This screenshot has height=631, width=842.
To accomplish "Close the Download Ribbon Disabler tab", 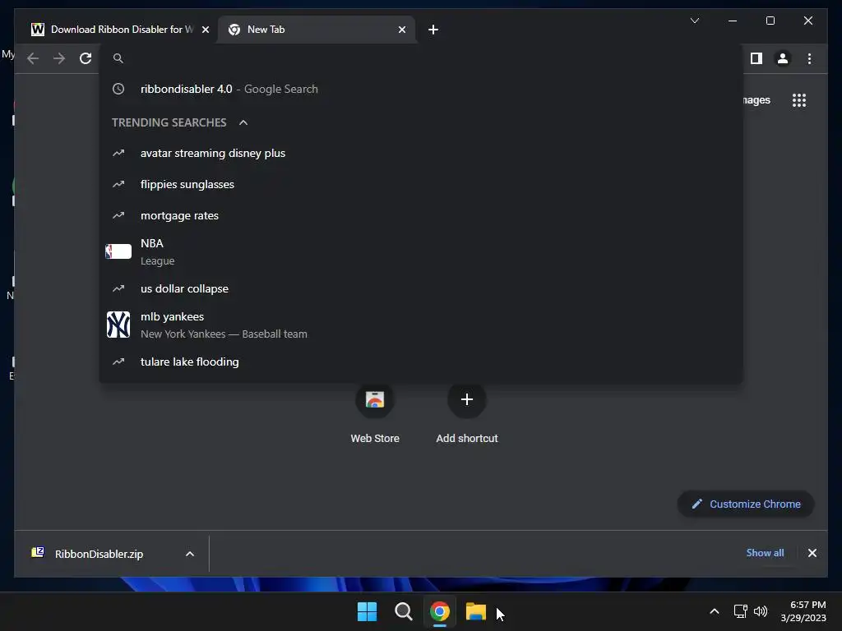I will tap(205, 30).
